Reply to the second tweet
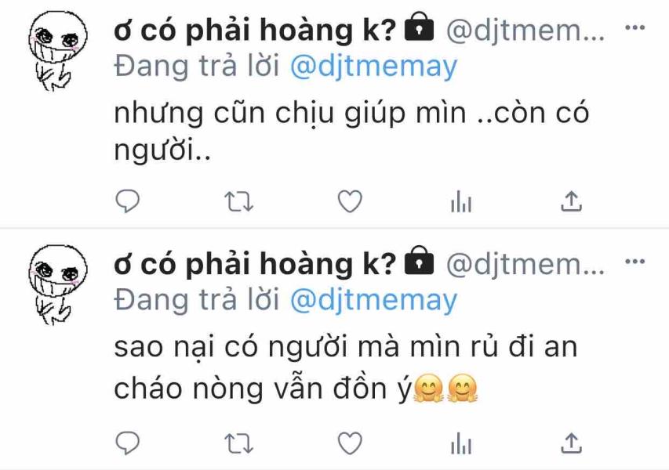Viewport: 669px width, 470px height. pyautogui.click(x=128, y=443)
